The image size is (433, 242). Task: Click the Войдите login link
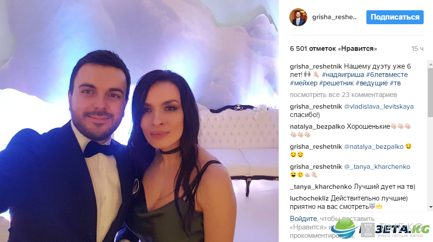click(x=303, y=219)
